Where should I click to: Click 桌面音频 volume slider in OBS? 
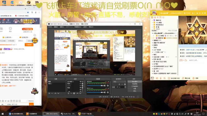point(95,86)
